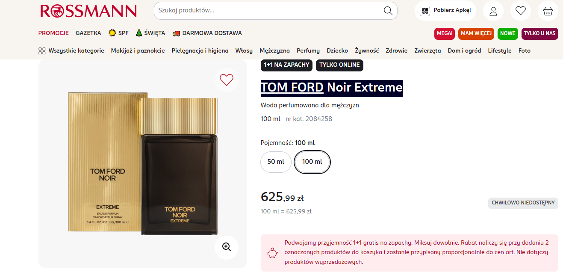This screenshot has height=278, width=563.
Task: Click the Tom Ford Noir product image
Action: [x=143, y=164]
